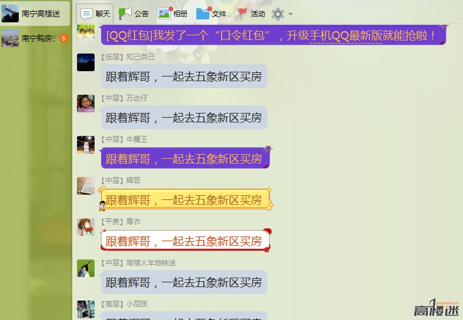
Task: Click the settings gear icon
Action: click(278, 14)
